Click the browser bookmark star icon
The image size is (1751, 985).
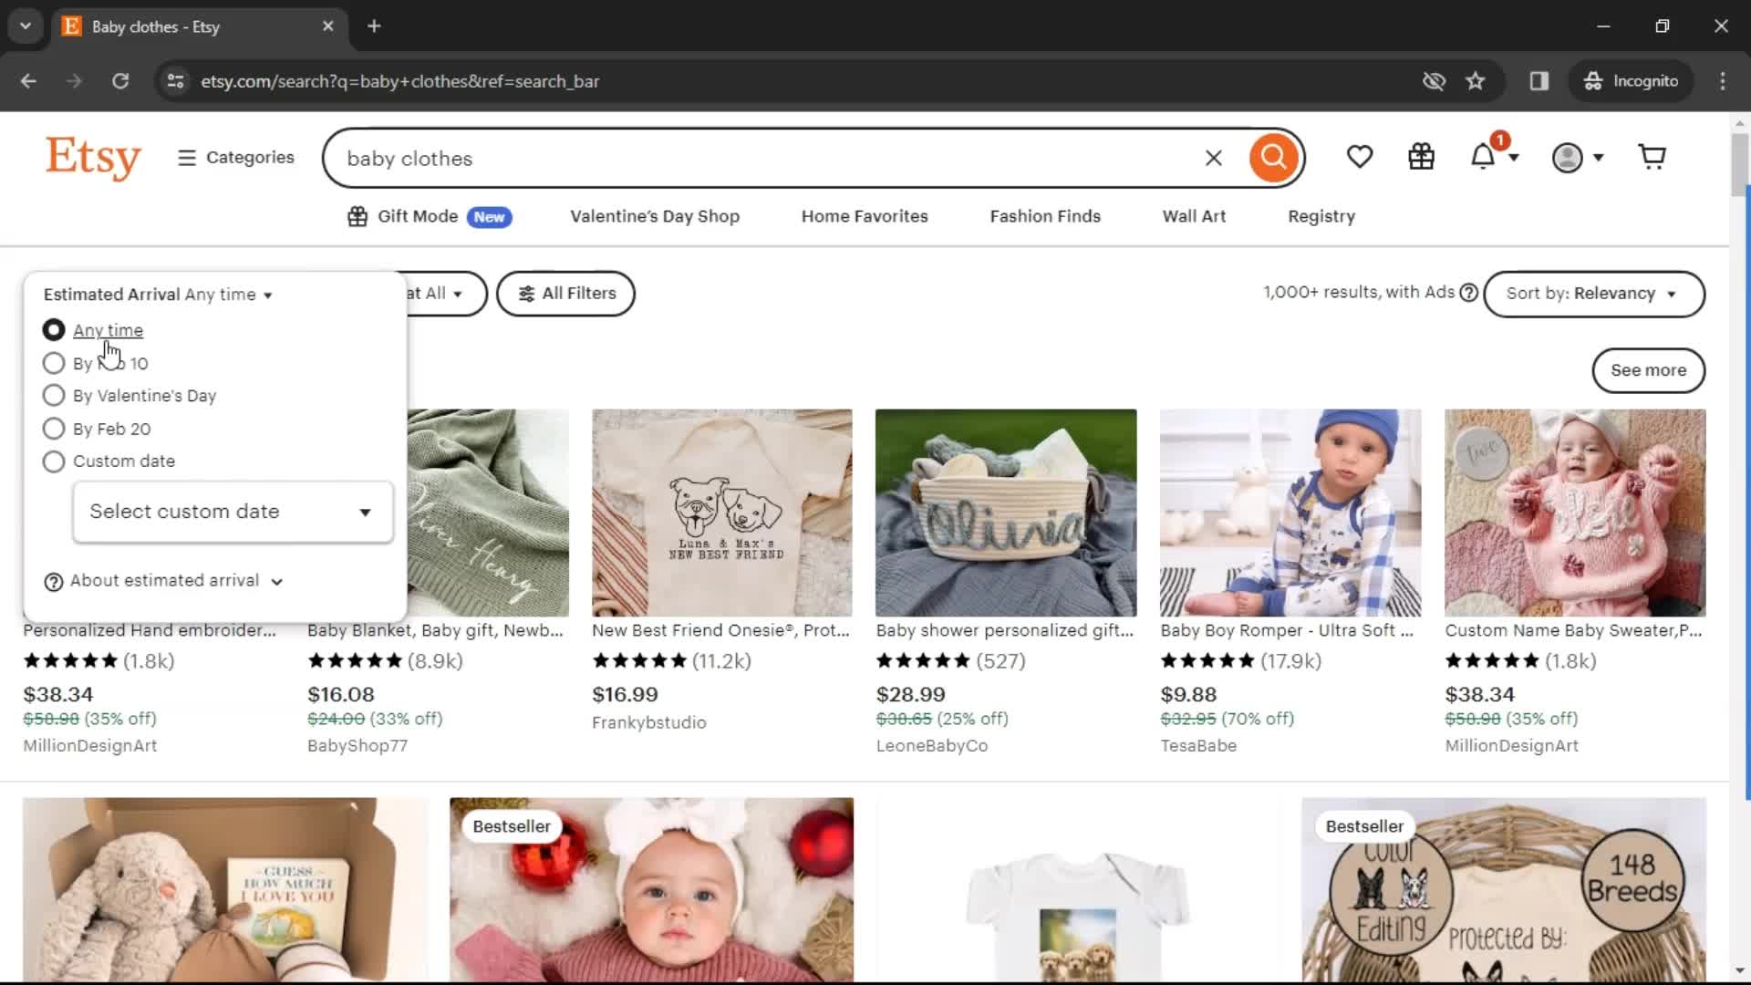[1476, 80]
